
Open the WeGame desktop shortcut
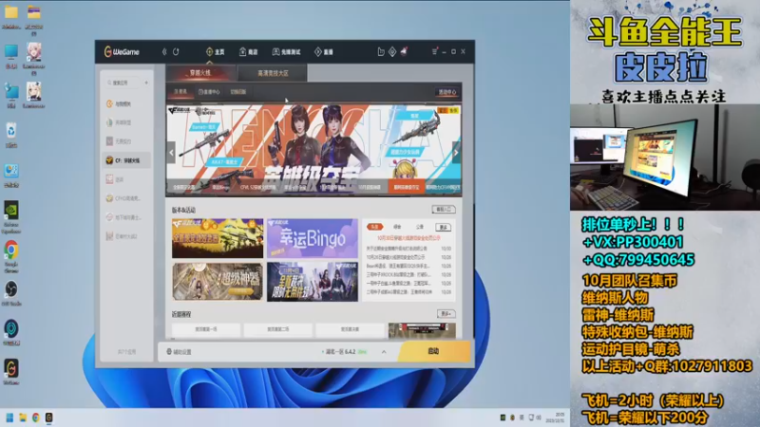point(11,372)
